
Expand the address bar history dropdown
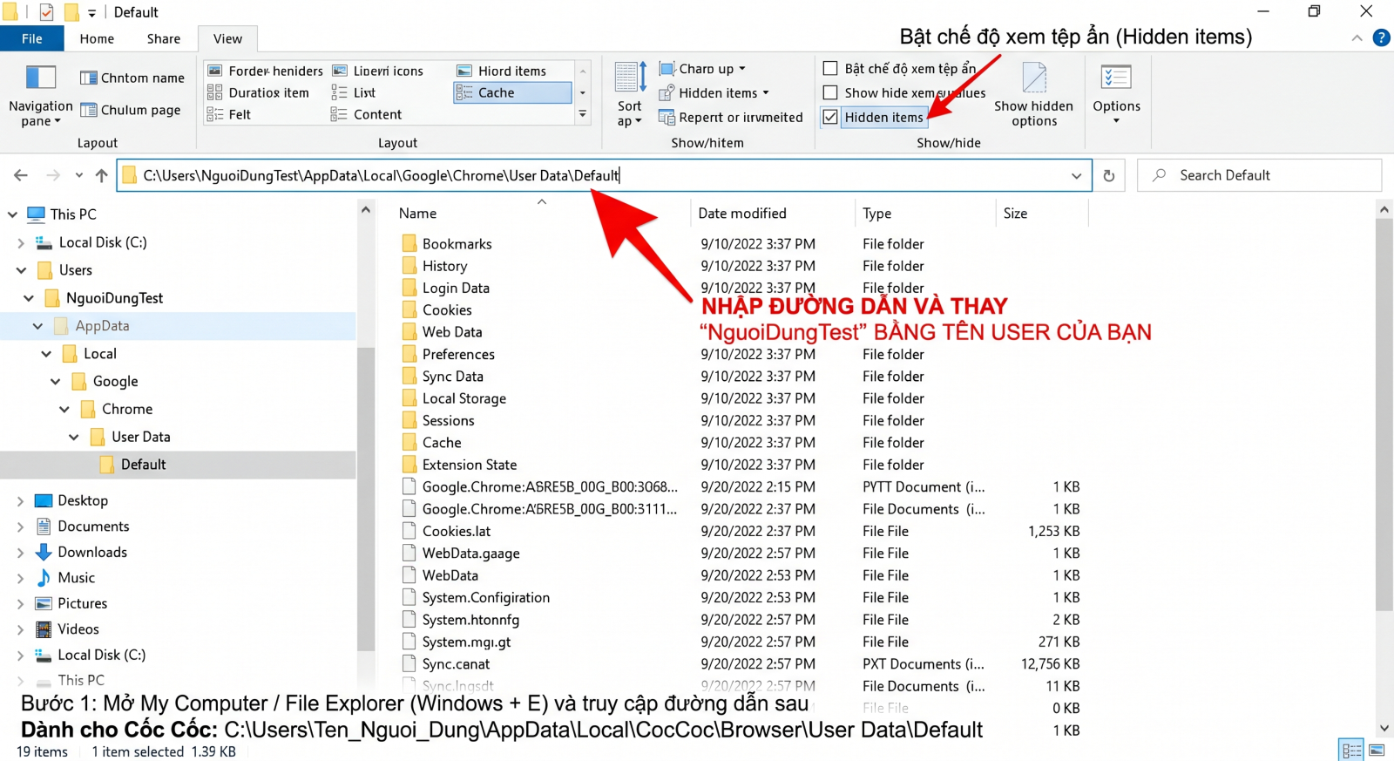coord(1076,175)
